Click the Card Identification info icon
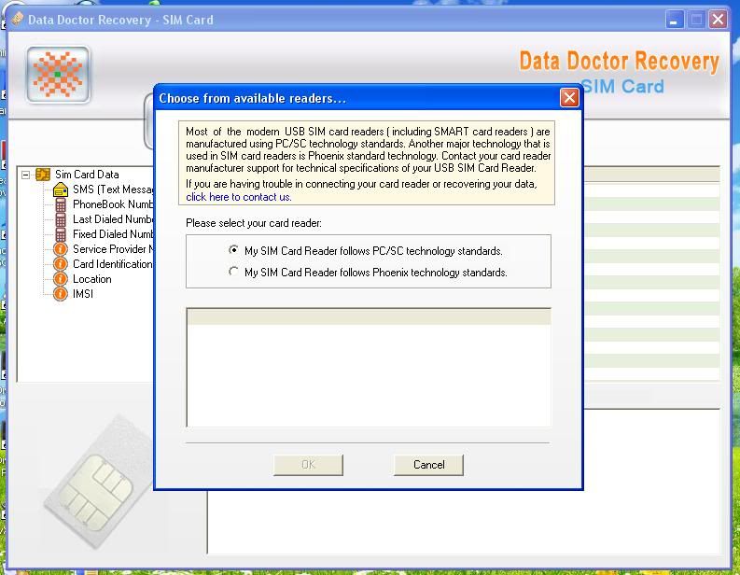This screenshot has height=575, width=740. (x=61, y=264)
